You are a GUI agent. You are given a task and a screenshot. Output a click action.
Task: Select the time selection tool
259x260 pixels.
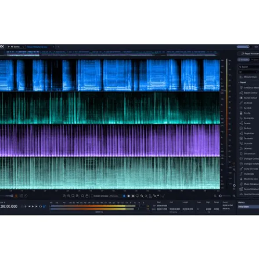(x=124, y=196)
